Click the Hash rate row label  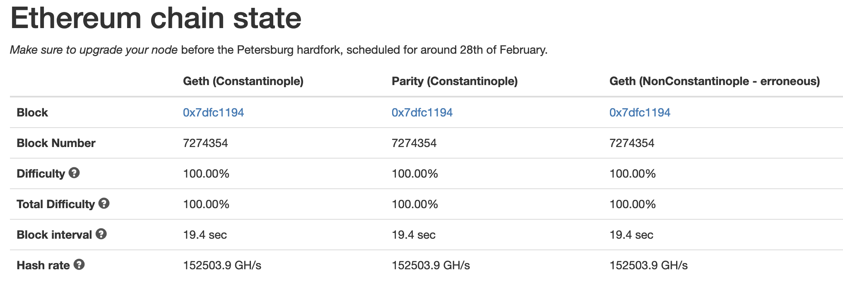pyautogui.click(x=43, y=265)
